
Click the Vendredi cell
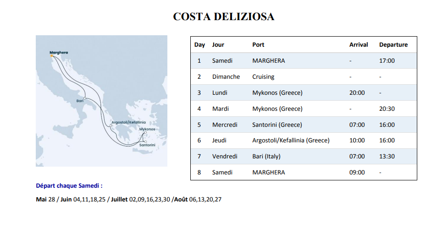225,157
